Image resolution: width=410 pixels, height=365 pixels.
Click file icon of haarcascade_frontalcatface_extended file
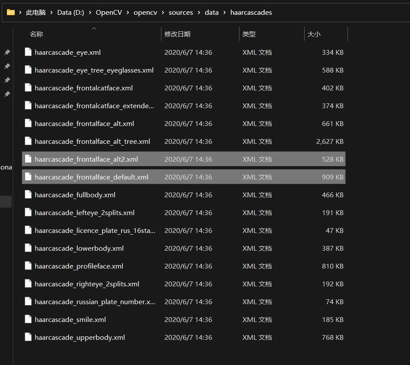(28, 105)
